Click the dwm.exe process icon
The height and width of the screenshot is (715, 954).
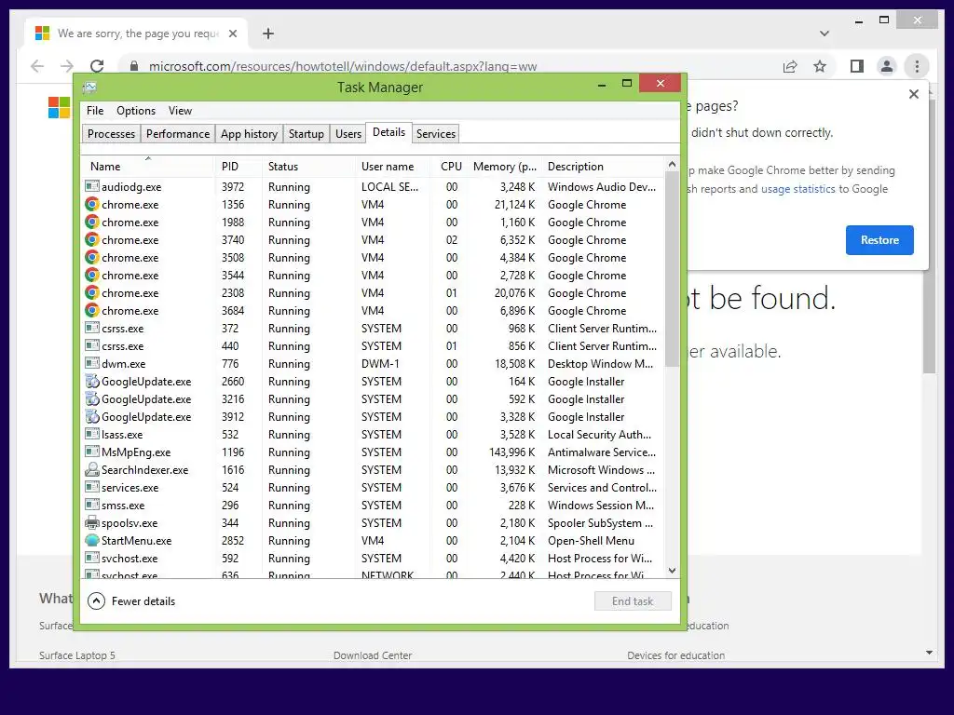[x=92, y=363]
